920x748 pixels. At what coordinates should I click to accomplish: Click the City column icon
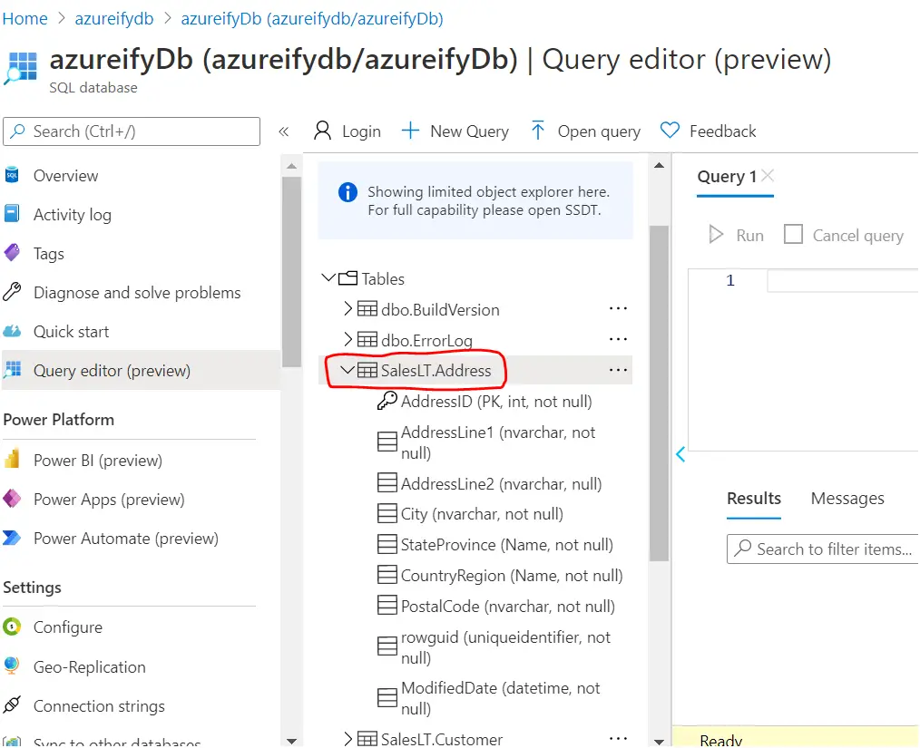(387, 513)
